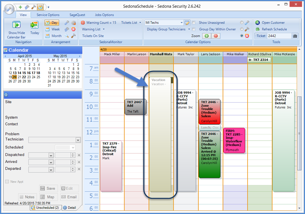The height and width of the screenshot is (214, 305).
Task: Click the TKT 2314 all-day item
Action: click(259, 60)
